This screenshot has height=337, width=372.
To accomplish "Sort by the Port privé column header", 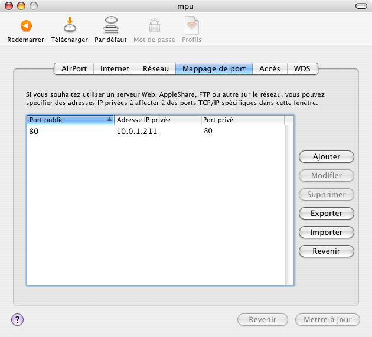I will 242,120.
